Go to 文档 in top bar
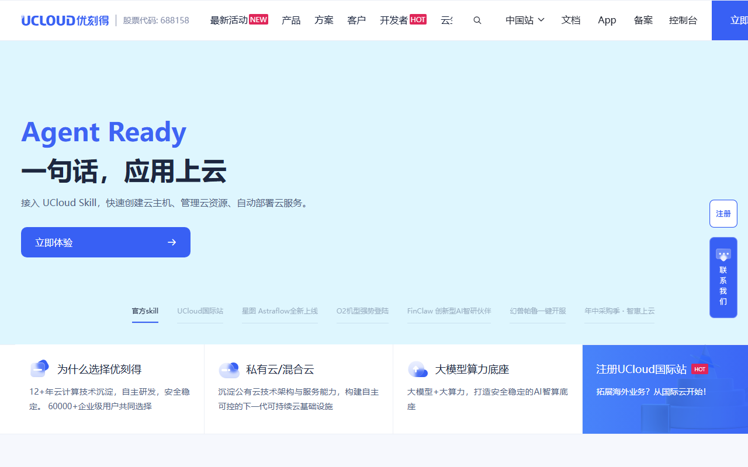Viewport: 748px width, 467px height. tap(571, 20)
